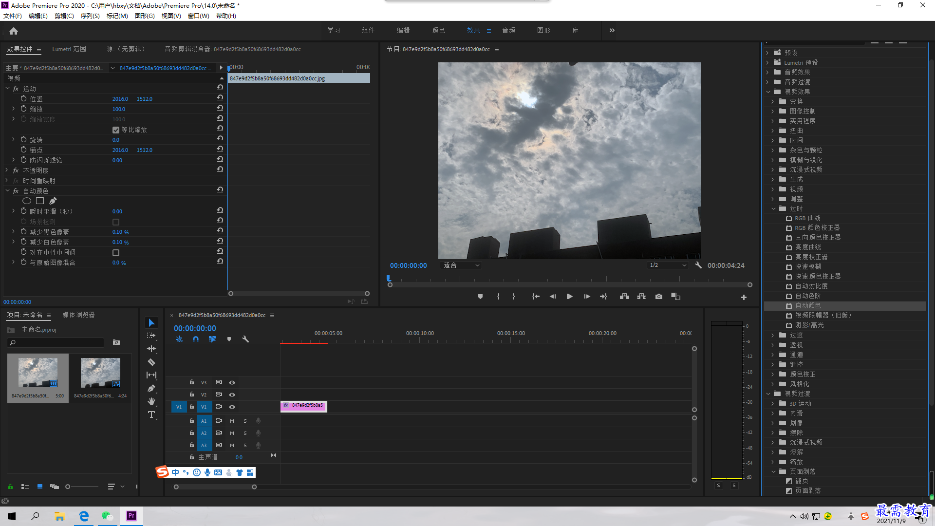This screenshot has width=935, height=526.
Task: Toggle V1 track visibility eye
Action: pyautogui.click(x=232, y=407)
